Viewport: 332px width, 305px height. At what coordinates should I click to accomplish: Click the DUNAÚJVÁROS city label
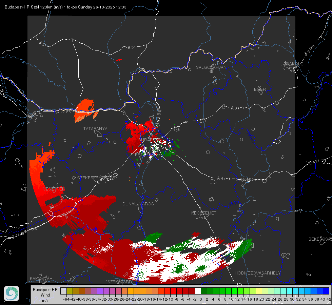[x=138, y=204]
